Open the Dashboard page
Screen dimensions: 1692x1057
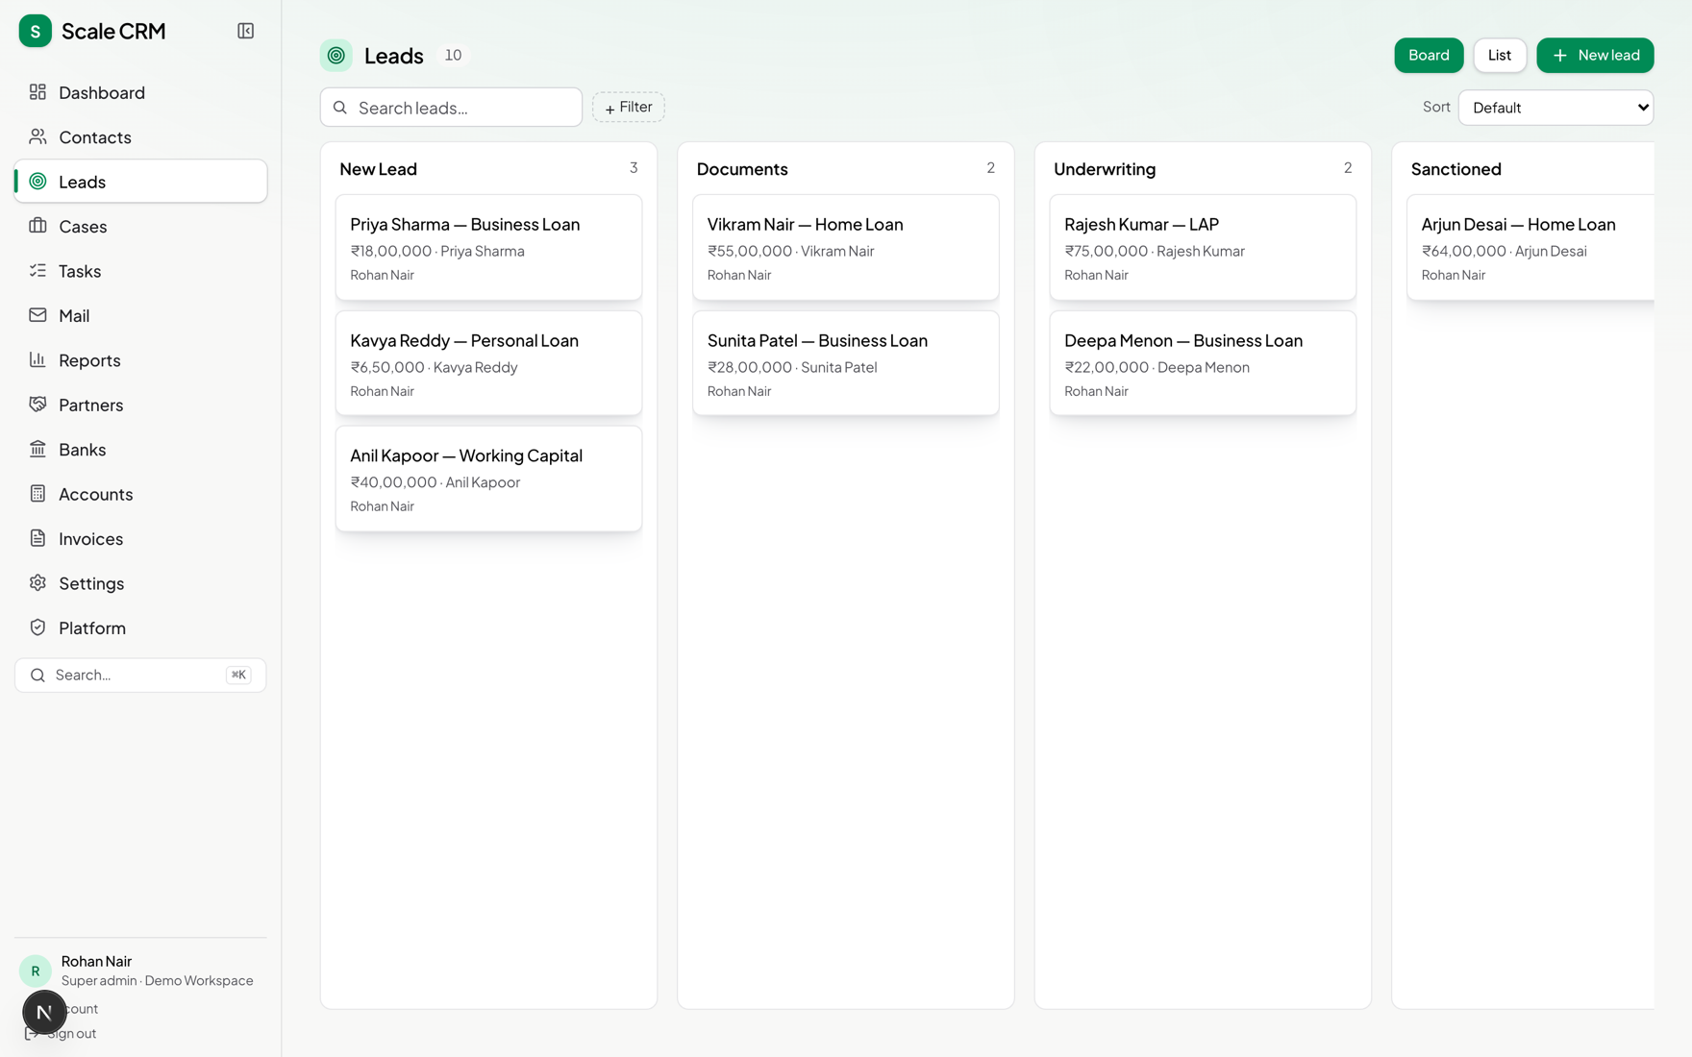click(140, 92)
